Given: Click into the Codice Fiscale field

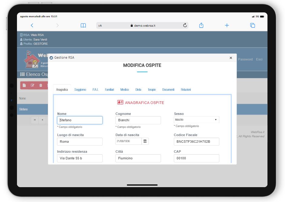Looking at the screenshot, I should 196,142.
